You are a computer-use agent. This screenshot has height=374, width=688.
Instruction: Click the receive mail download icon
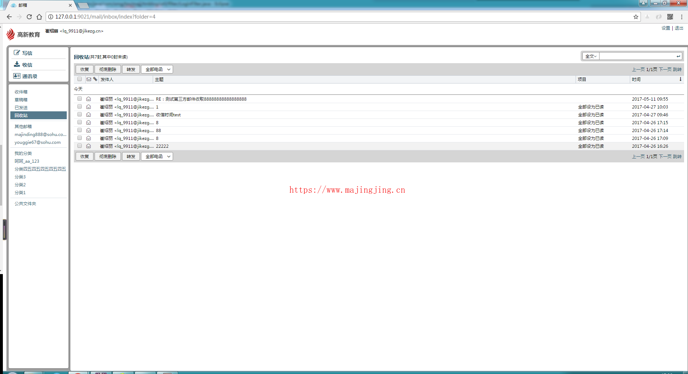pyautogui.click(x=17, y=64)
